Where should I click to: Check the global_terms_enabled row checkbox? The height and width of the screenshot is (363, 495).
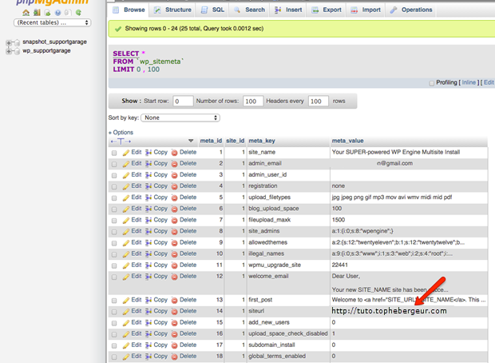click(x=114, y=357)
